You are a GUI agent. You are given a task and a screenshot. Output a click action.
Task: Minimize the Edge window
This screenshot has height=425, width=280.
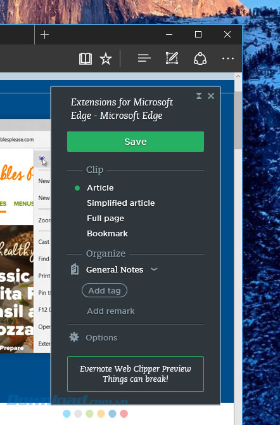click(x=169, y=34)
